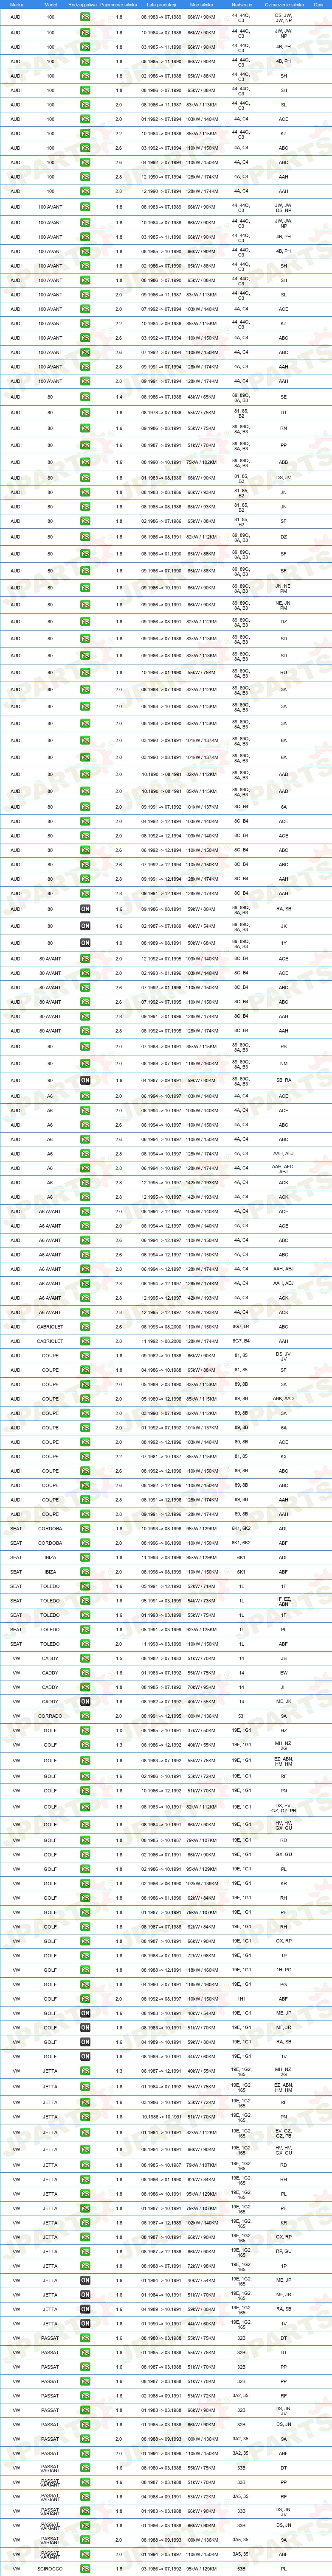This screenshot has width=332, height=2576.
Task: Click the petrol icon in the SEAT IBIZA 1.8 row
Action: [x=85, y=1557]
